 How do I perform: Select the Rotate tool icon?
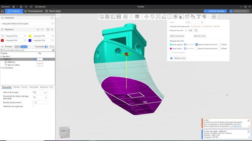(x=152, y=17)
